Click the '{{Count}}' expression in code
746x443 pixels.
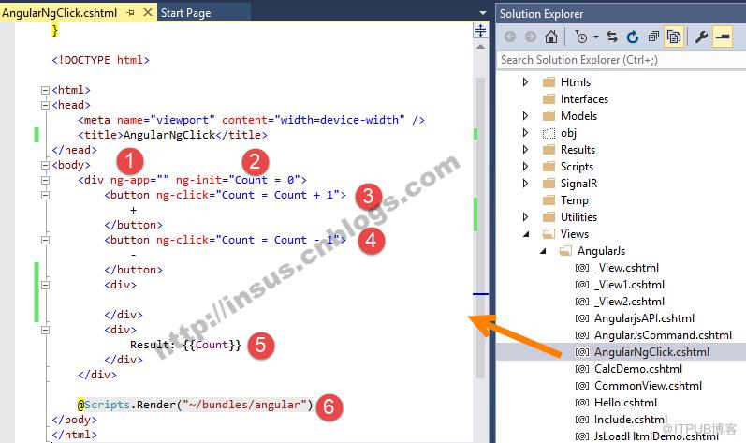pos(212,345)
